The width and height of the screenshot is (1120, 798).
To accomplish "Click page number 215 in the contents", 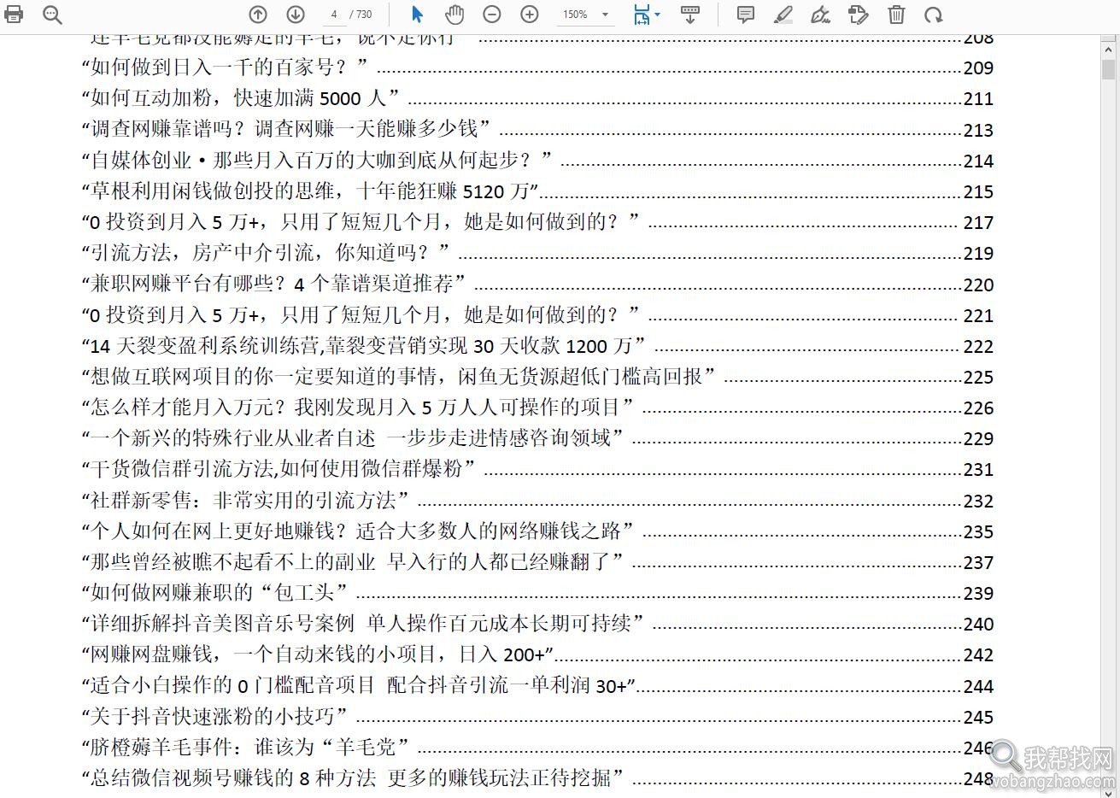I will pos(978,191).
